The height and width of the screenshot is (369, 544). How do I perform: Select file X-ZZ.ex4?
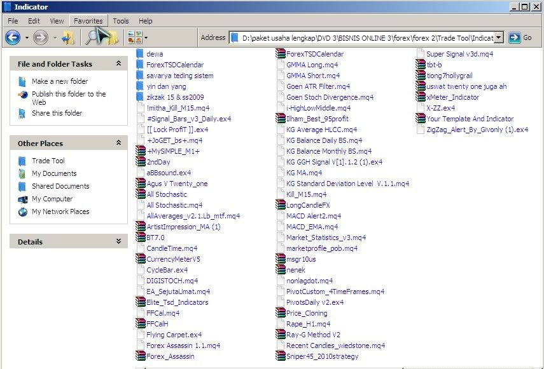click(x=441, y=108)
